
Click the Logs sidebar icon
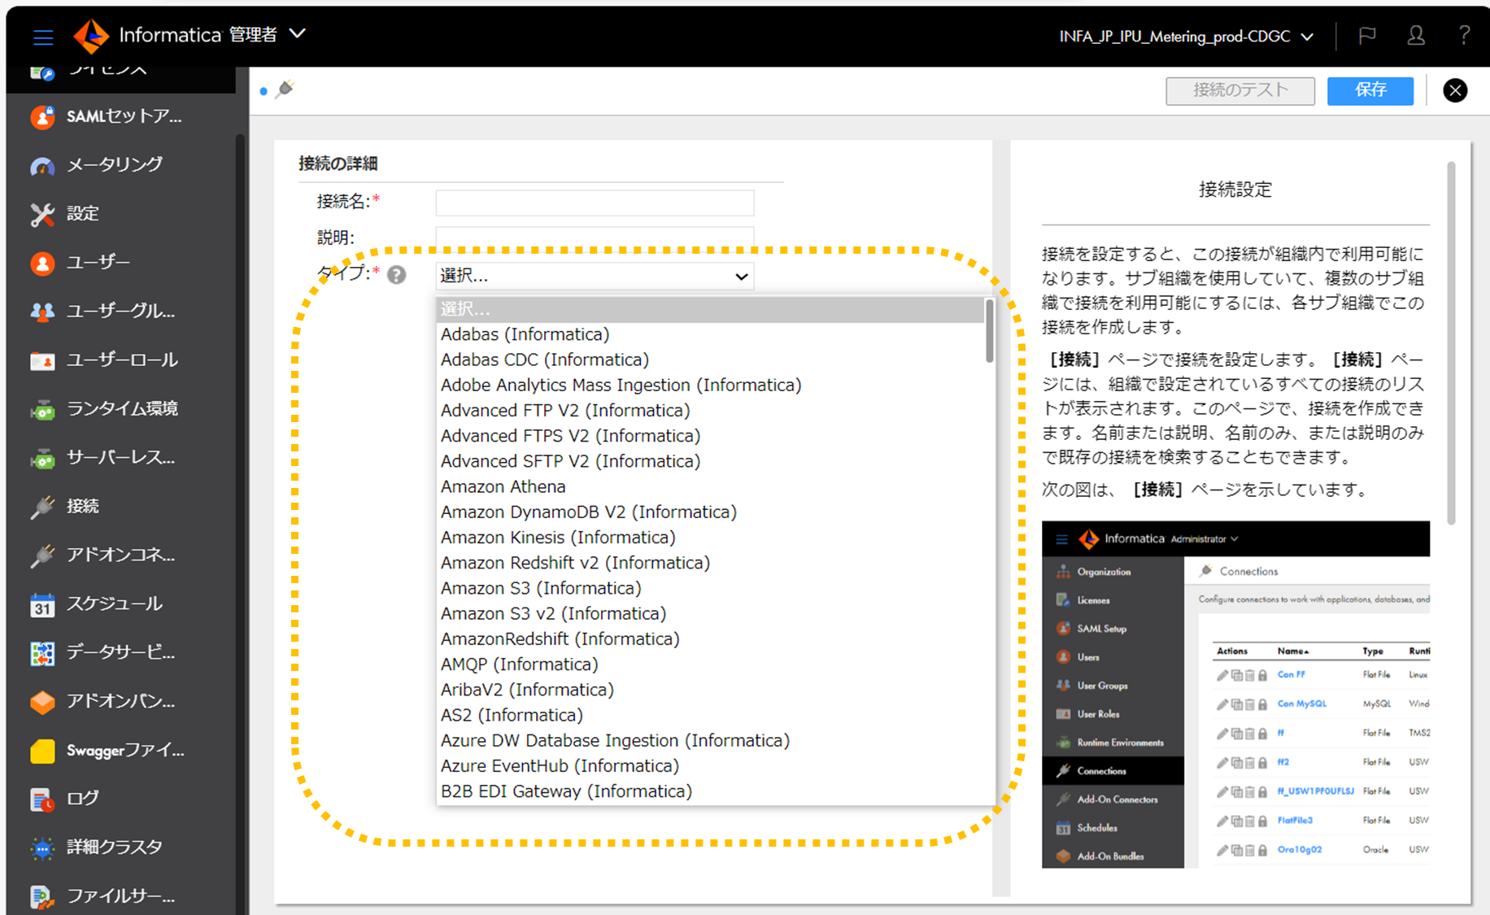(42, 800)
